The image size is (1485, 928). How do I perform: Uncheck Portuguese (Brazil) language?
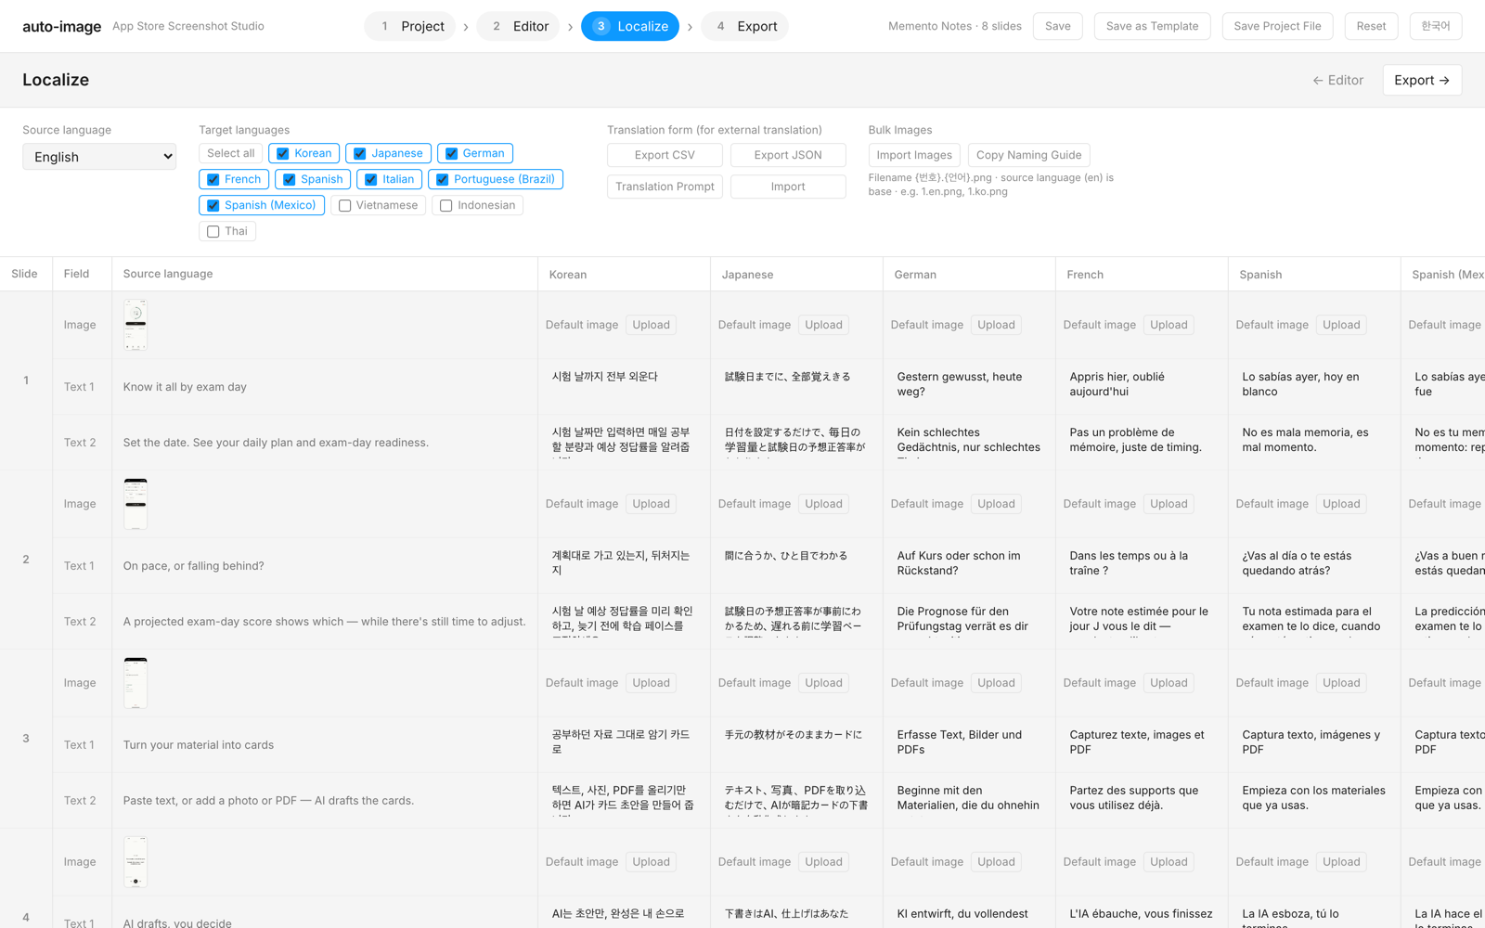[442, 180]
